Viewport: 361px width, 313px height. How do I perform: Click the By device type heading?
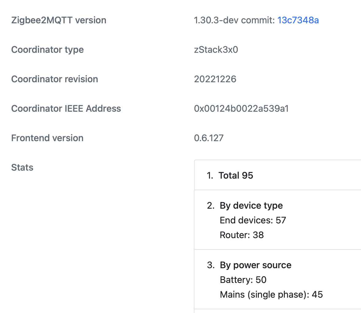[251, 205]
